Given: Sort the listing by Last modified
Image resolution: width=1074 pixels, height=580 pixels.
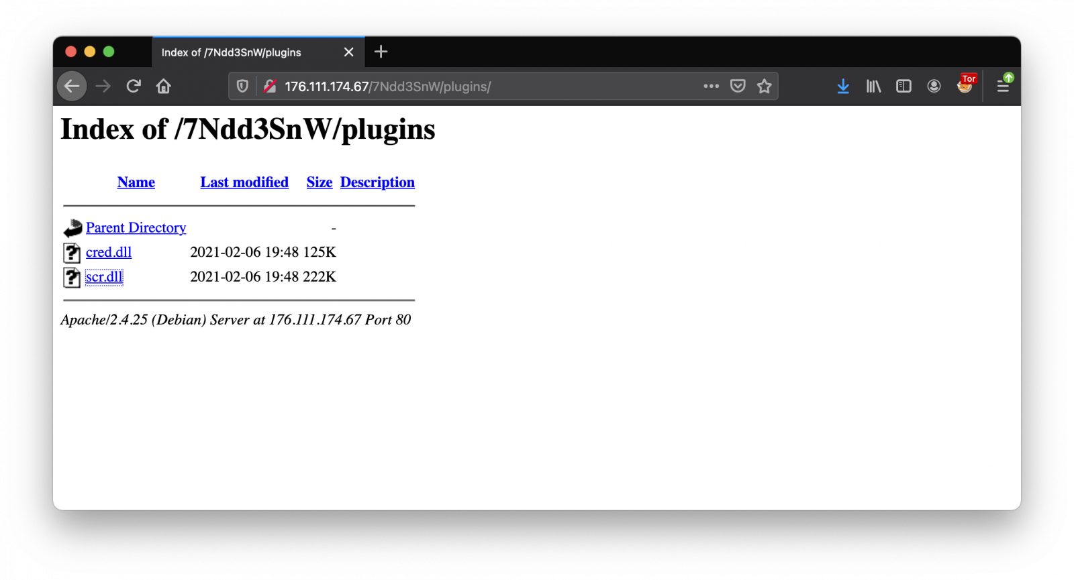Looking at the screenshot, I should point(244,182).
